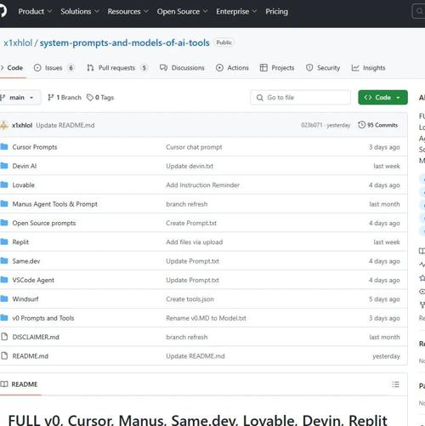Image resolution: width=425 pixels, height=426 pixels.
Task: Click the Projects table icon
Action: coord(263,68)
